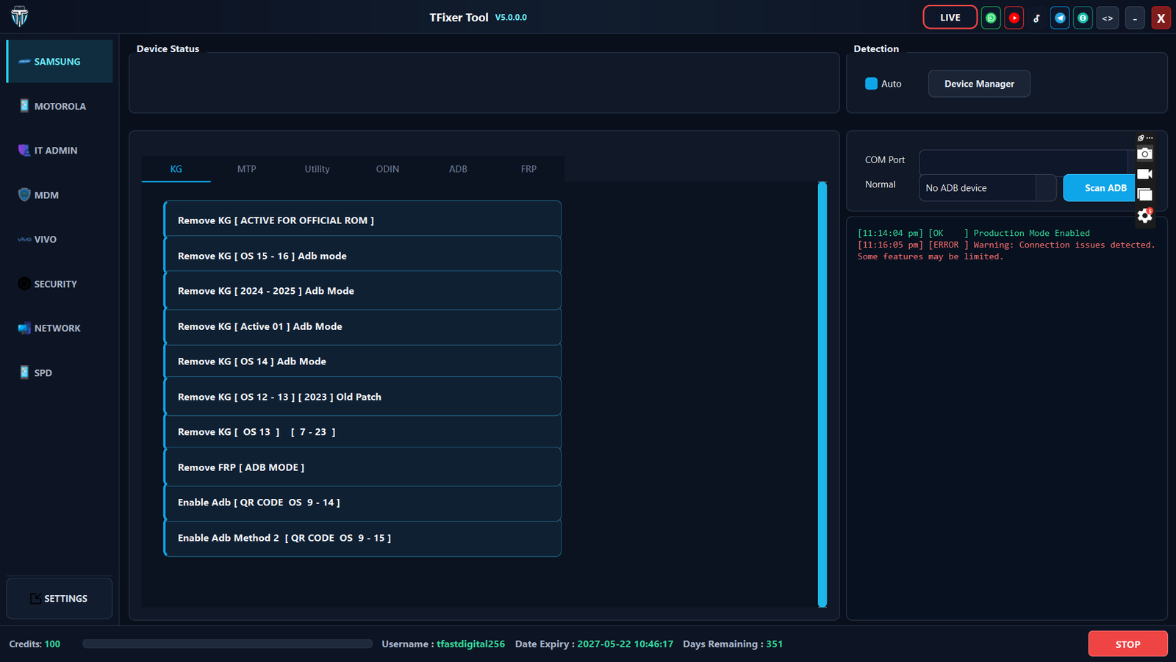Open the WhatsApp contact icon
1176x662 pixels.
point(991,18)
